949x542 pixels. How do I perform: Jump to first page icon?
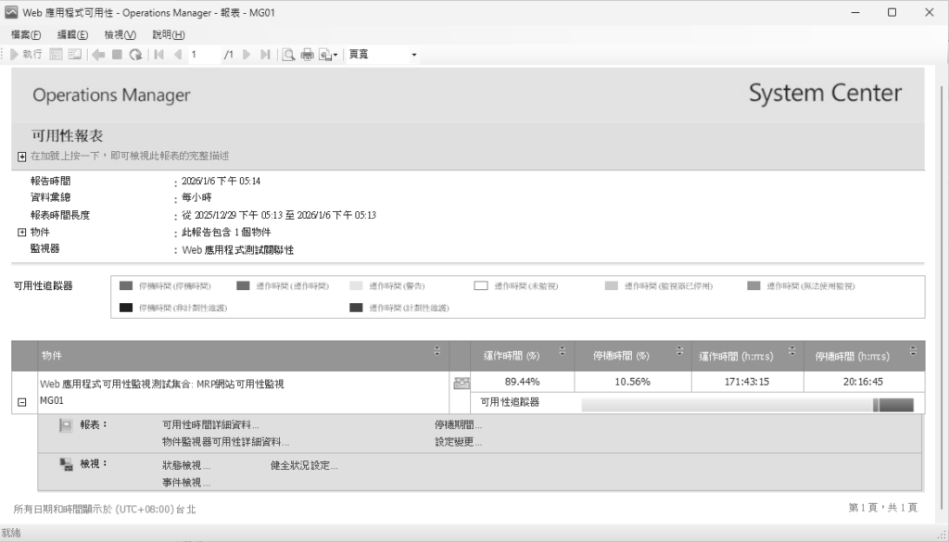tap(159, 55)
